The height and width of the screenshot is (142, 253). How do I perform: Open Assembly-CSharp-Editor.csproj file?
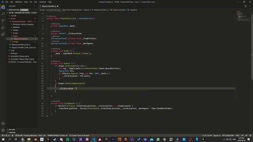22,59
